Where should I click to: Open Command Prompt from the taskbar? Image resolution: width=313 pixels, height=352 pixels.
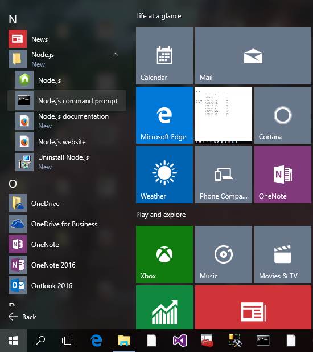coord(263,341)
